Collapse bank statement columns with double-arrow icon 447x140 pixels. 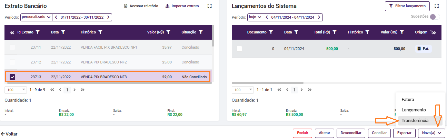click(x=12, y=32)
